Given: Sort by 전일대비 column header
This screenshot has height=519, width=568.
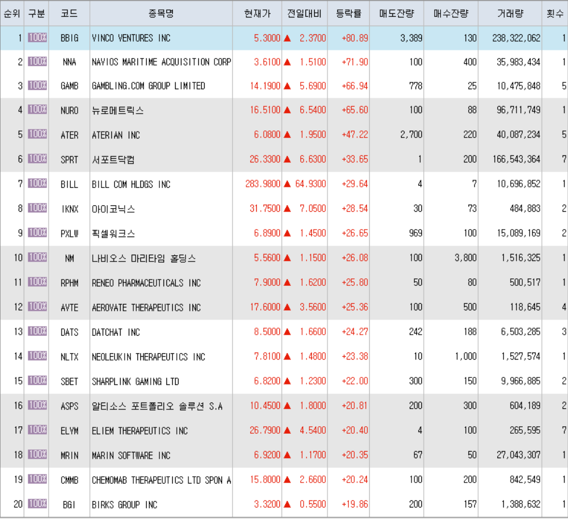Looking at the screenshot, I should pos(304,13).
